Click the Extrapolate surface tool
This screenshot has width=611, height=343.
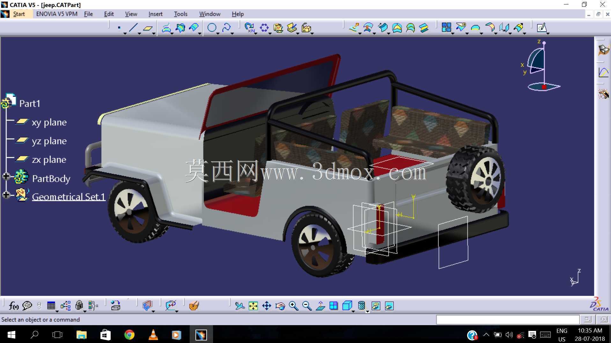click(518, 28)
